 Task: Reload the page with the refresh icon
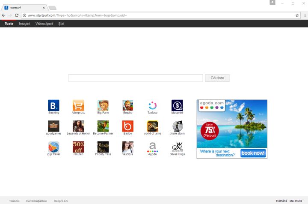[17, 15]
